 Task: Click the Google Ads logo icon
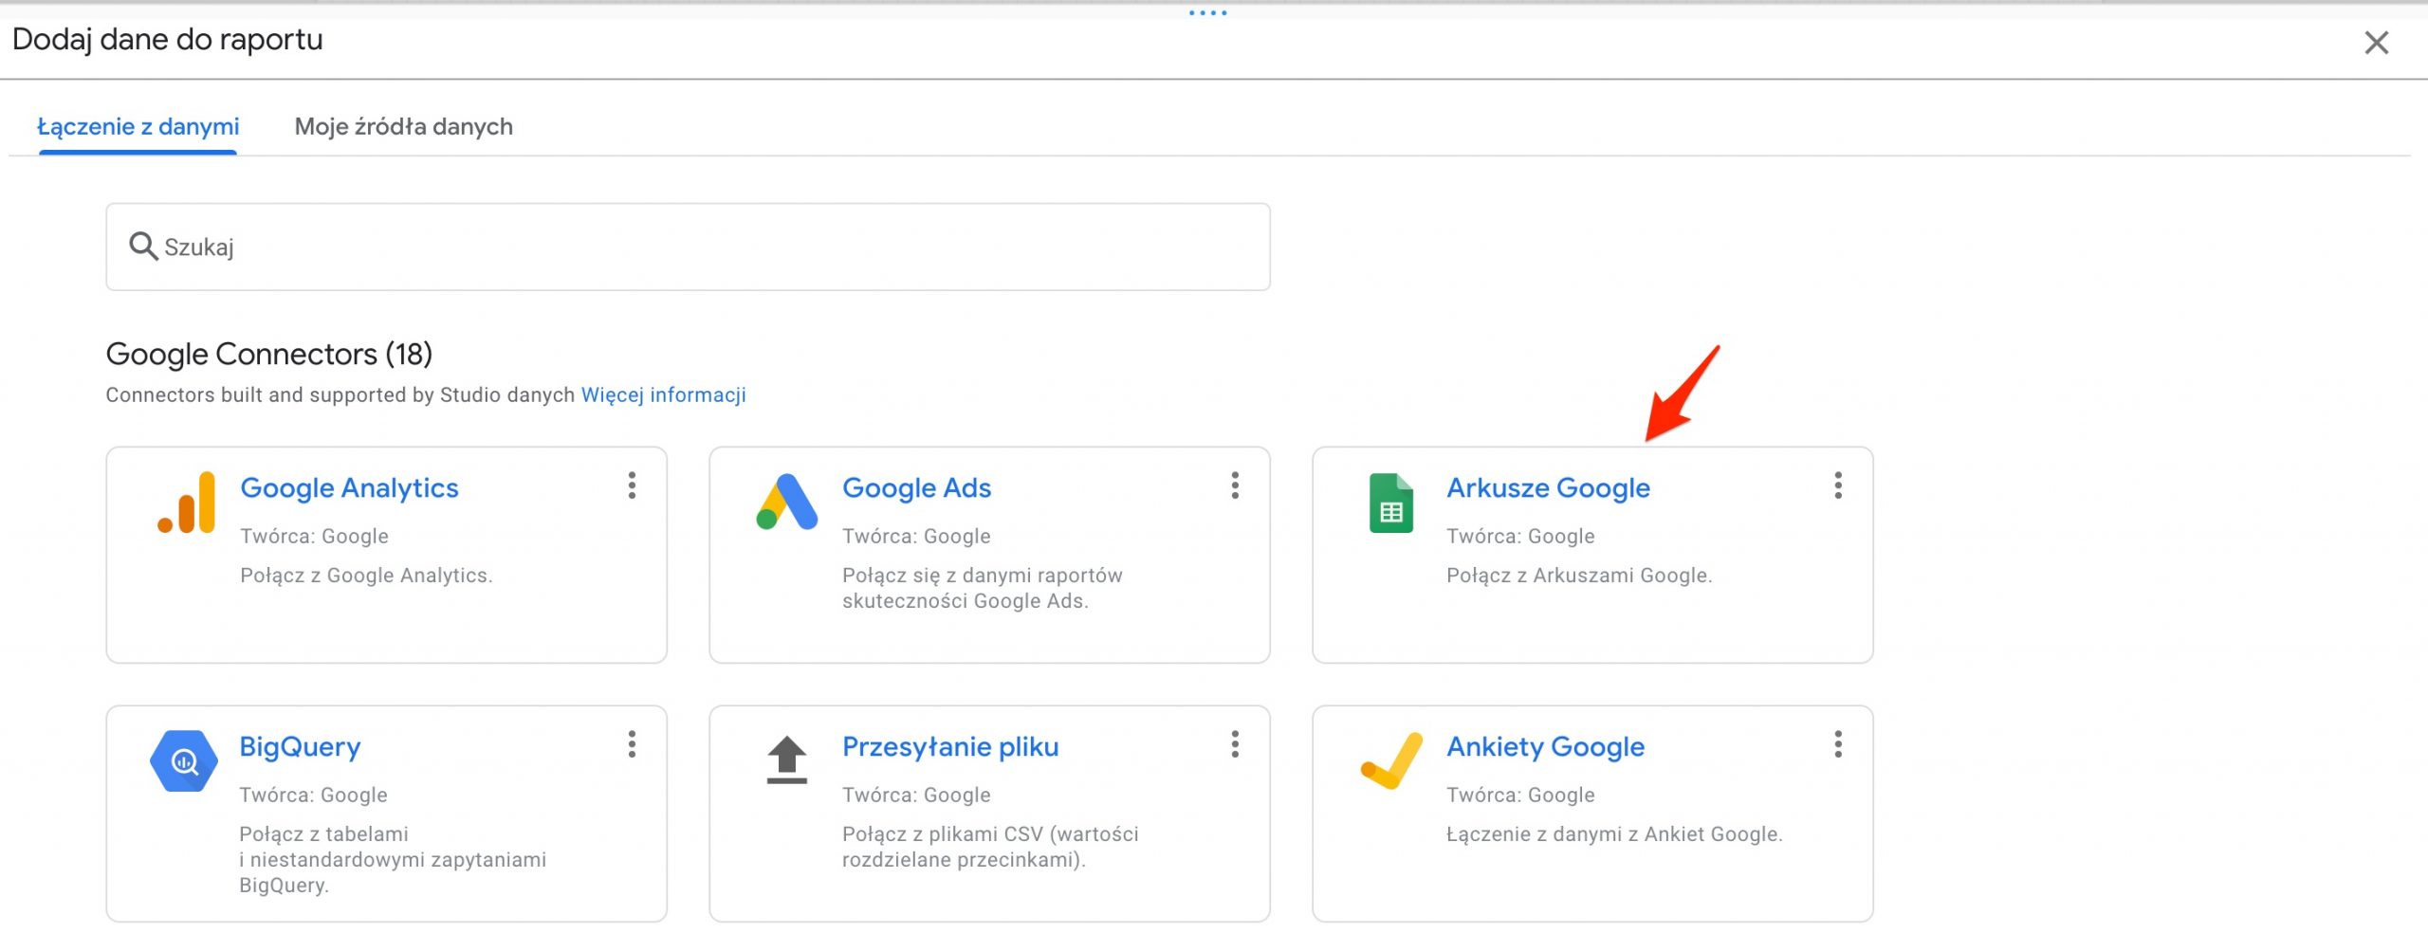(x=786, y=502)
